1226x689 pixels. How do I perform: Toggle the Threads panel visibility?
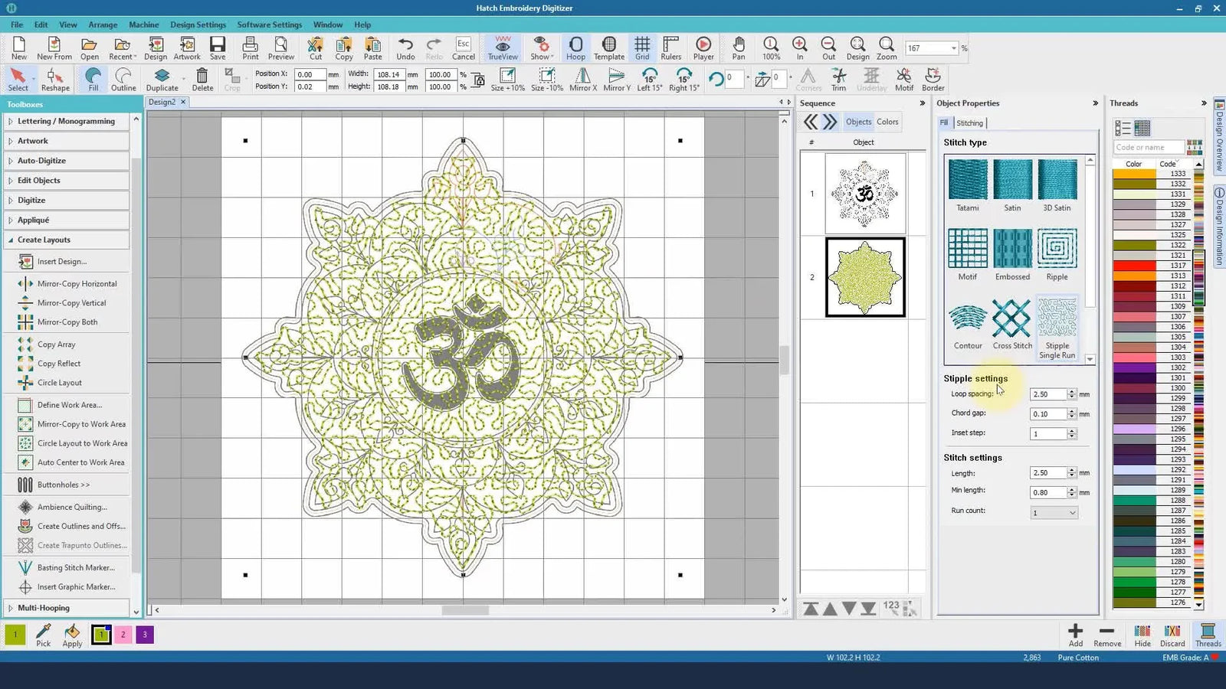coord(1208,635)
